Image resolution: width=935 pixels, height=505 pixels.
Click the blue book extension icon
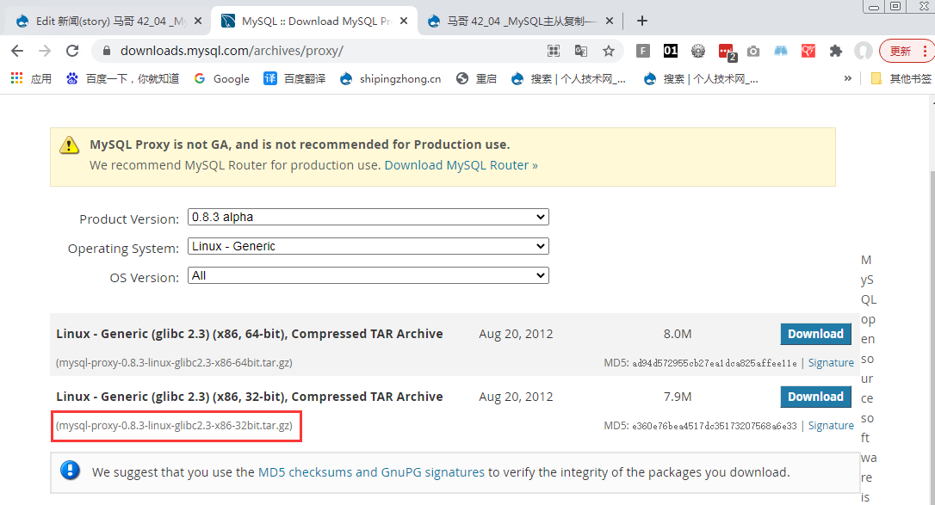pyautogui.click(x=781, y=52)
